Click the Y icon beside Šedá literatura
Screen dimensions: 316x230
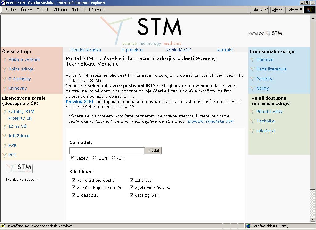(x=252, y=69)
